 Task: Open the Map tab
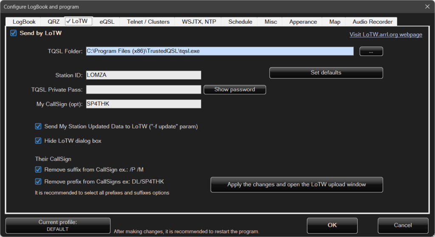coord(334,22)
